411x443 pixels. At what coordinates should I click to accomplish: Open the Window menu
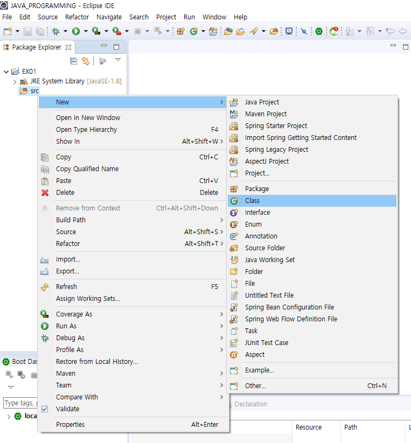tap(214, 17)
